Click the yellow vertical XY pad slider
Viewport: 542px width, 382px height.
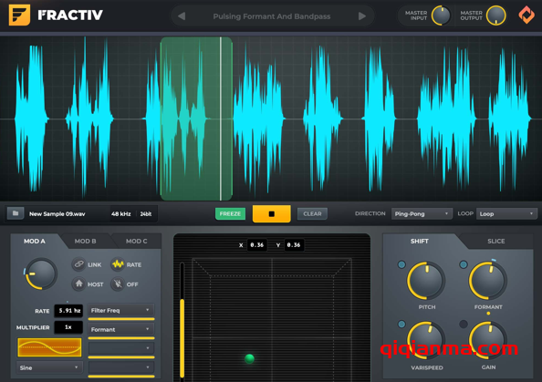click(182, 338)
